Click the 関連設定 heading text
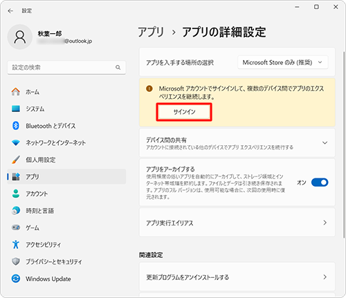Screen dimensions: 346x298 click(x=151, y=255)
